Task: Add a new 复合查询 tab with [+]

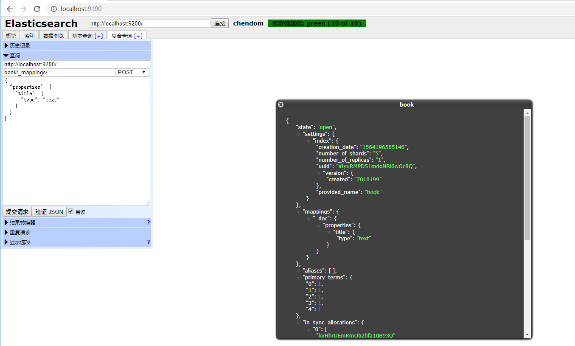Action: coord(138,36)
